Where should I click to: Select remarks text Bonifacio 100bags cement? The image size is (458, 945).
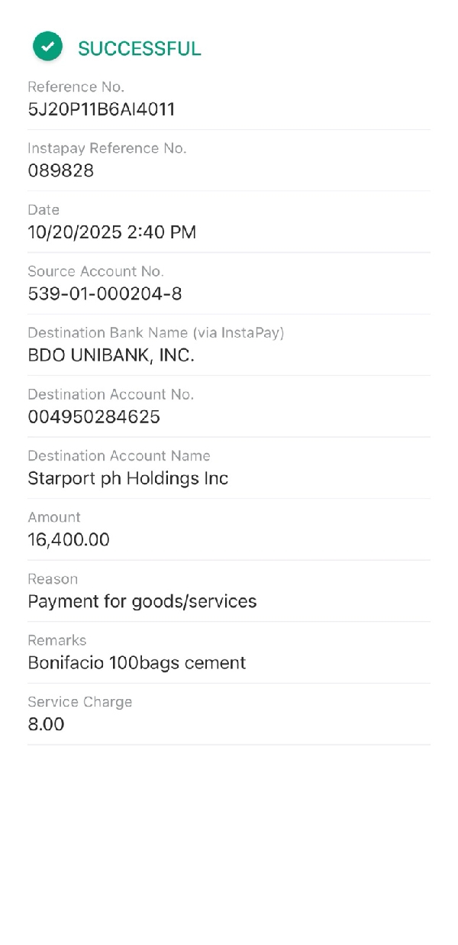click(x=137, y=662)
